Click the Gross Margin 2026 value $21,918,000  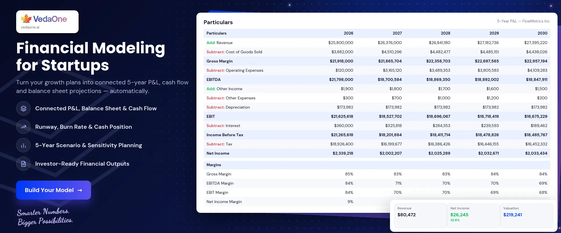click(x=341, y=61)
